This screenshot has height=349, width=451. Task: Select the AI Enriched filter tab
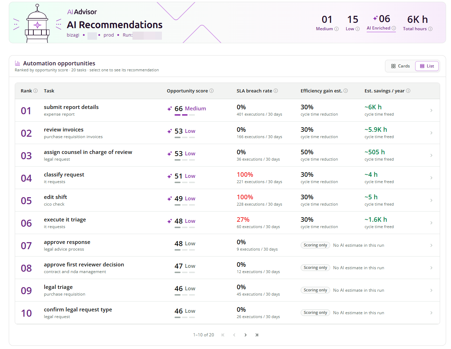point(381,22)
